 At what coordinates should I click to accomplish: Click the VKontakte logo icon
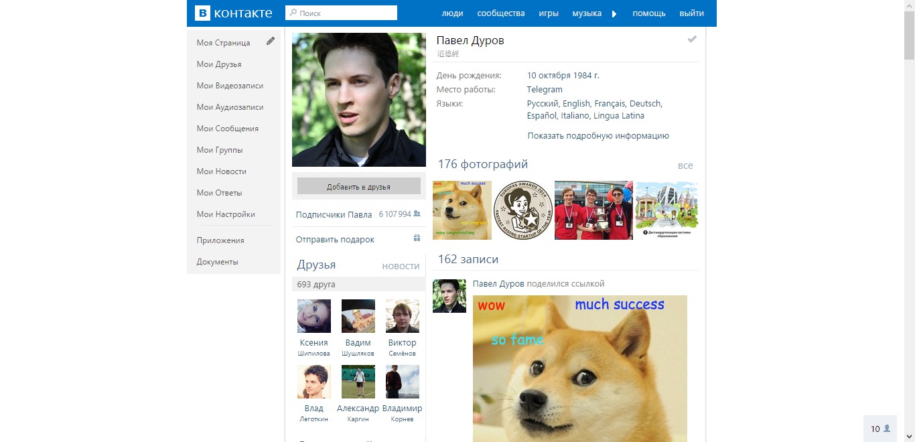(202, 13)
